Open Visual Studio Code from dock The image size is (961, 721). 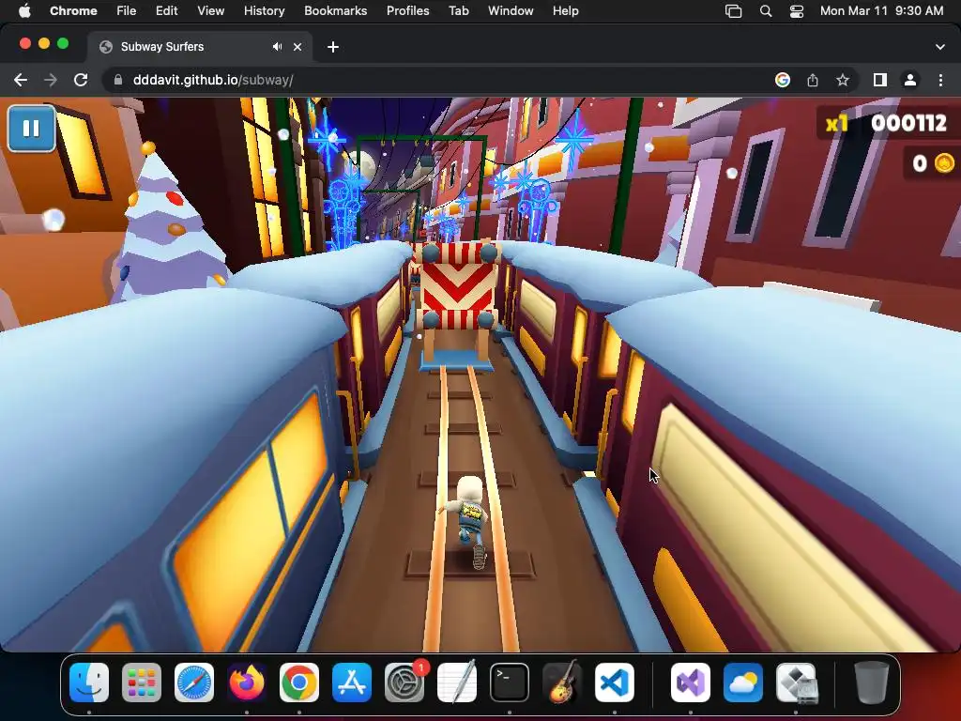click(614, 683)
